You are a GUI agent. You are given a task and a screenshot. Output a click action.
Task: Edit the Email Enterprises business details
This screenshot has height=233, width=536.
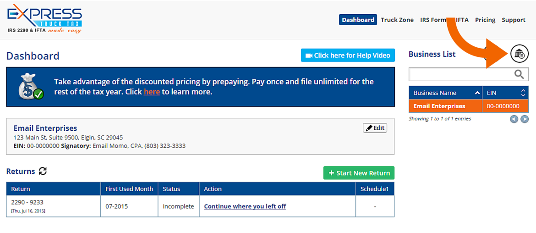[375, 128]
